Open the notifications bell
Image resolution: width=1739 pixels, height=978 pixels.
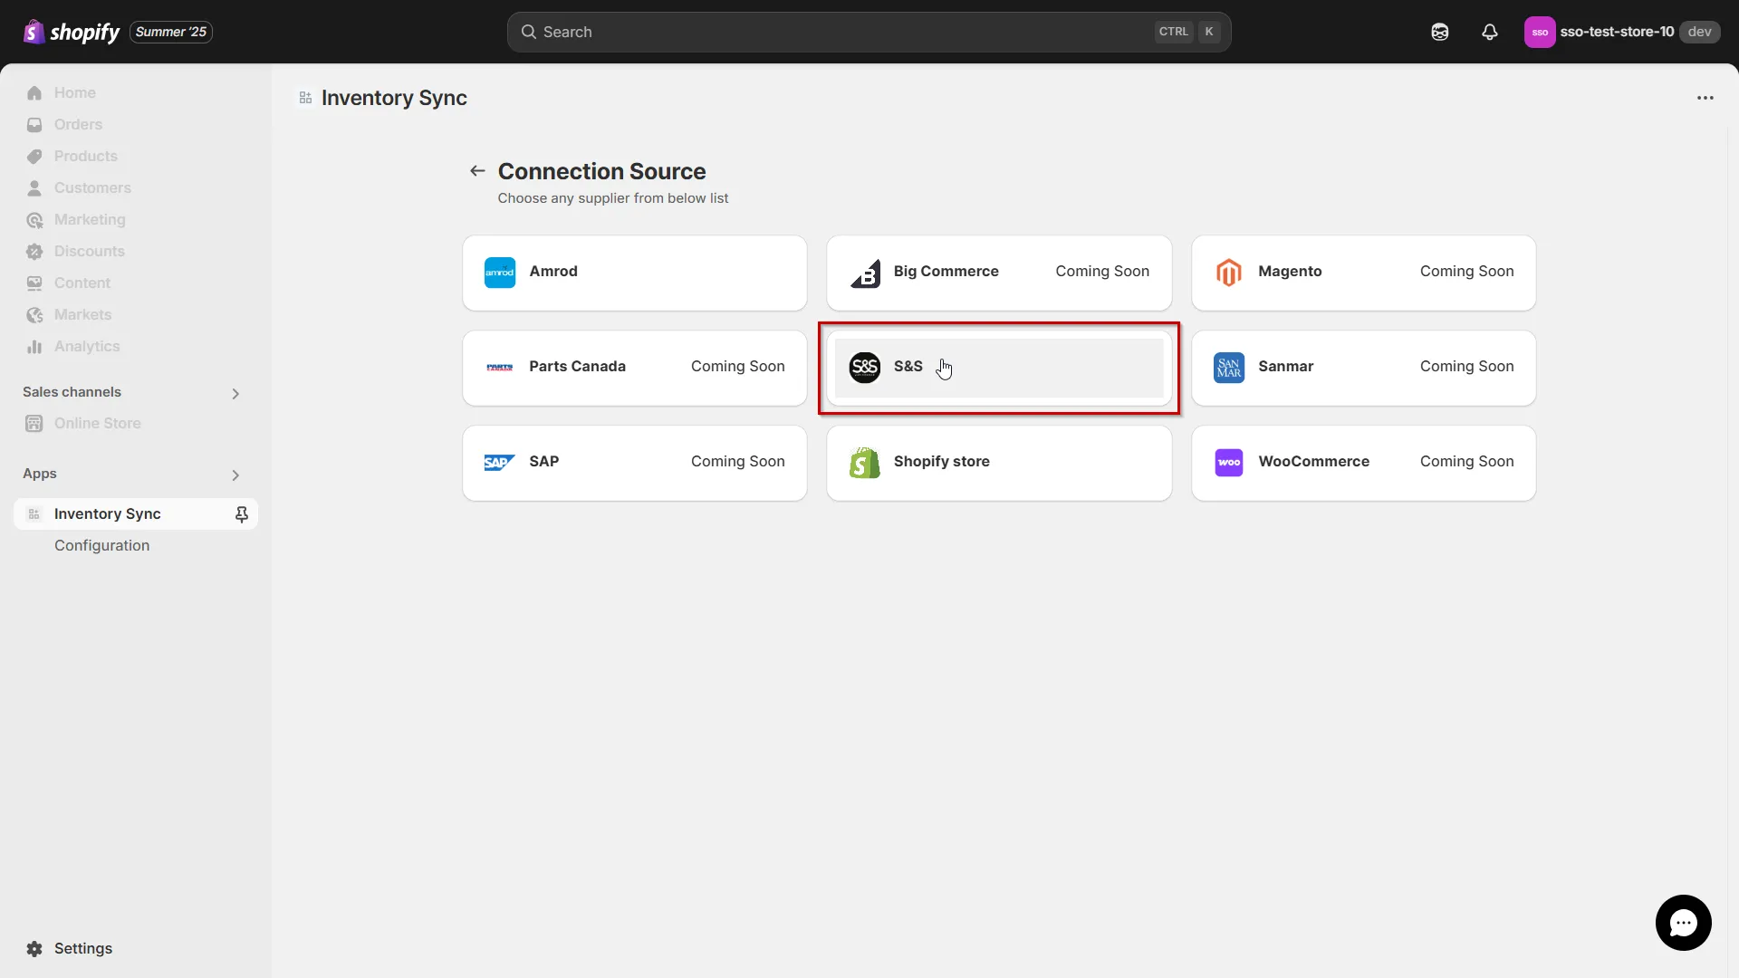[1489, 32]
